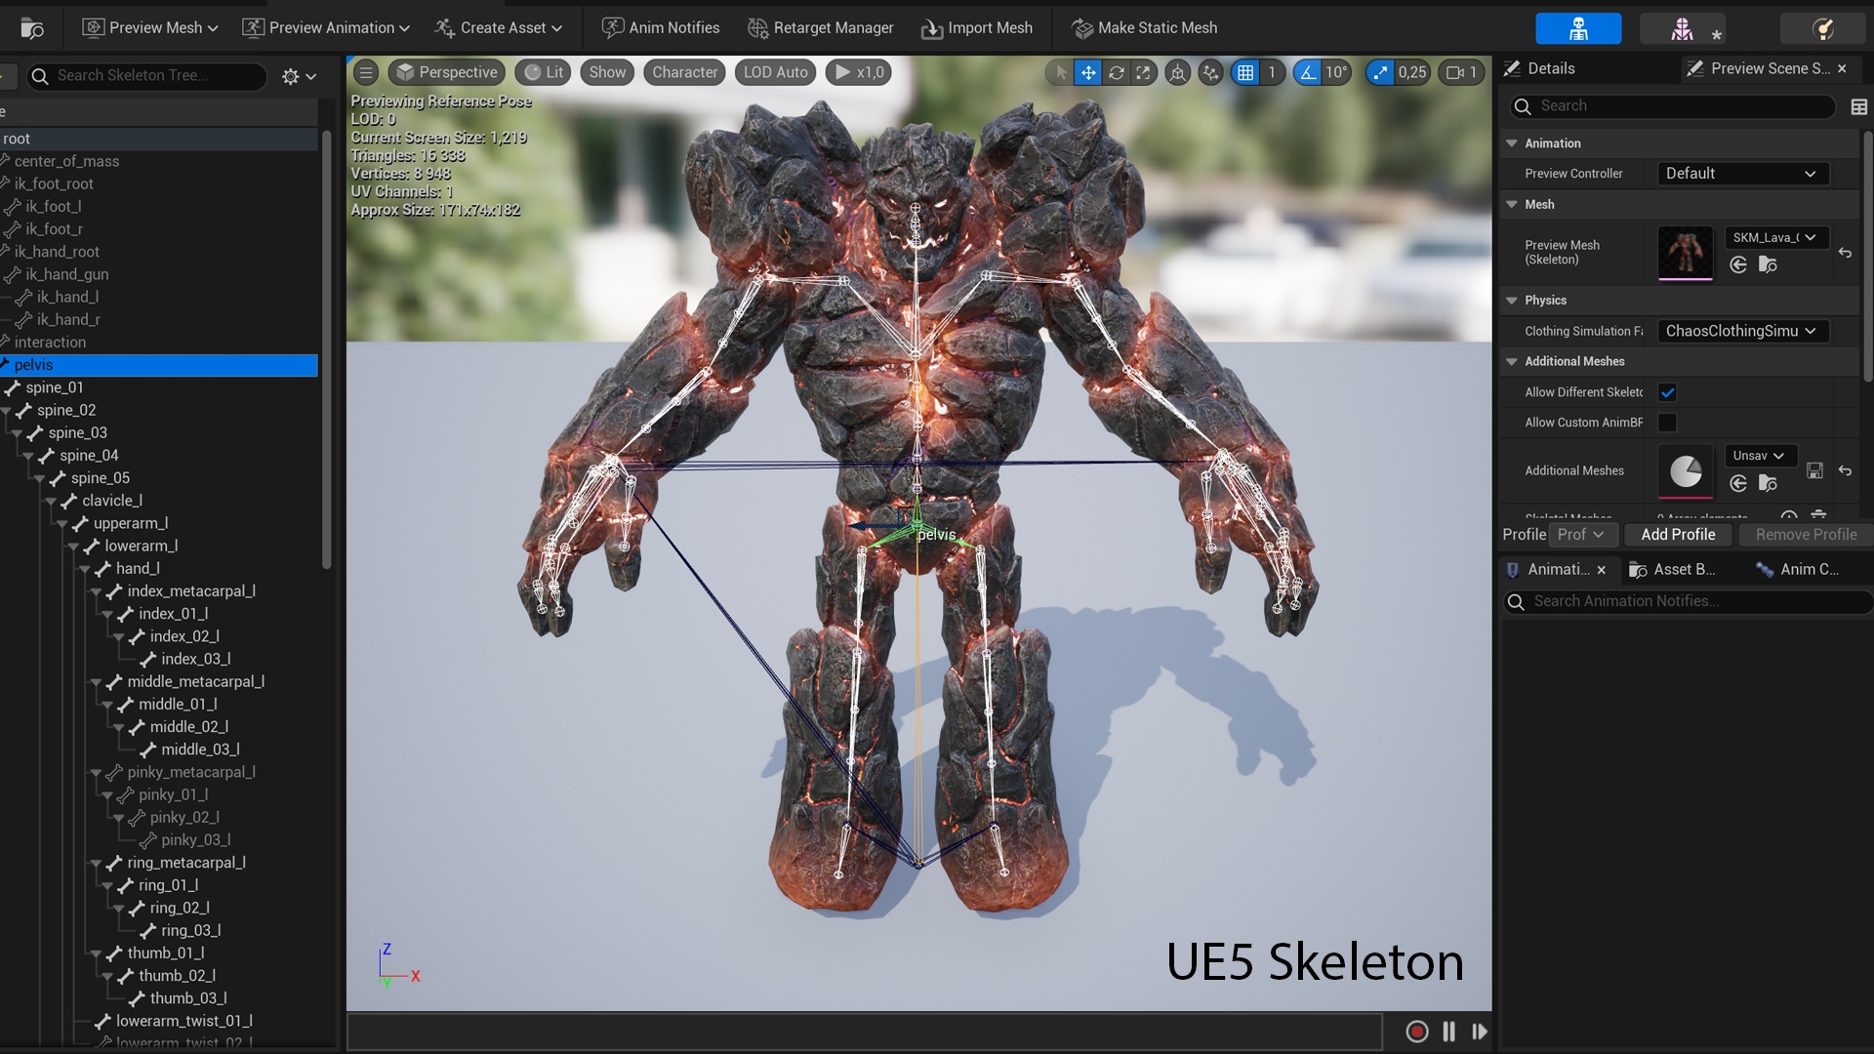The width and height of the screenshot is (1874, 1054).
Task: Click the SKM_Lava mesh thumbnail
Action: [x=1685, y=253]
